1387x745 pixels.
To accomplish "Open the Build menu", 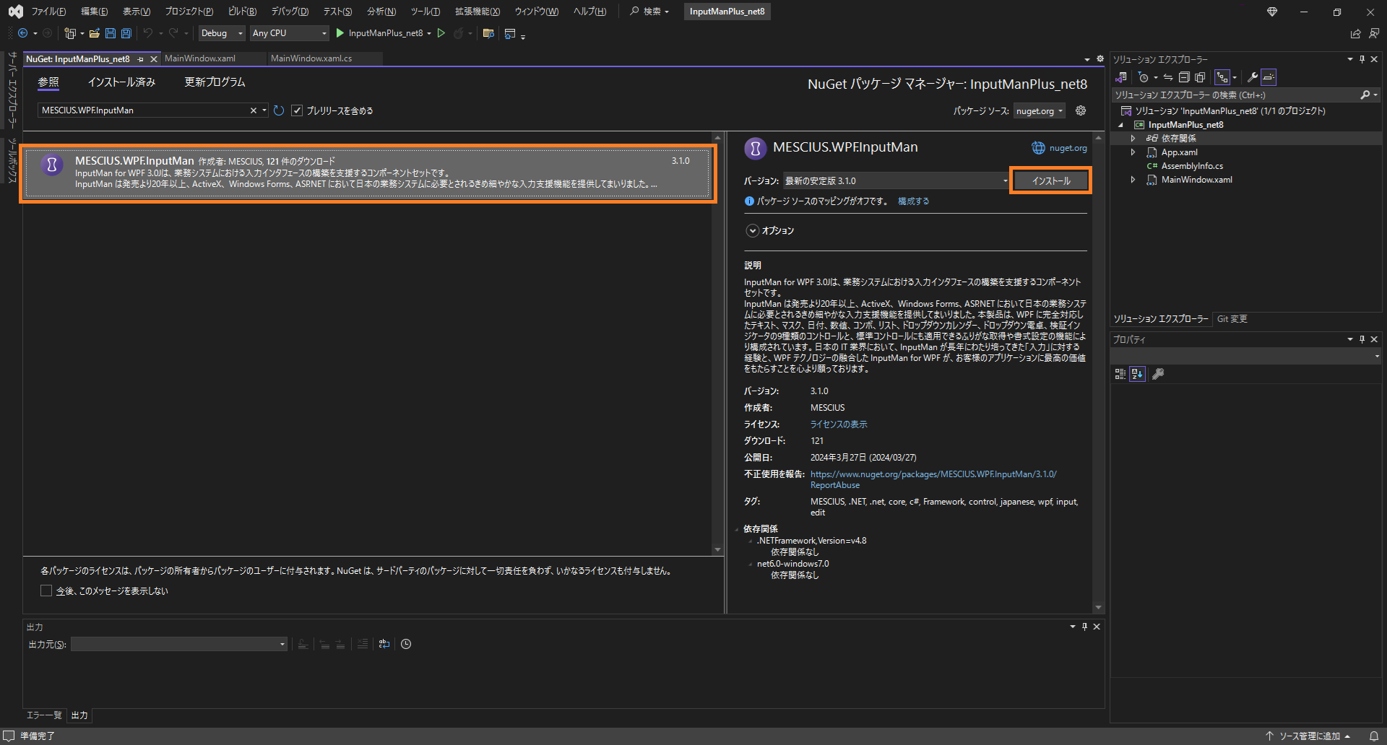I will [x=242, y=12].
